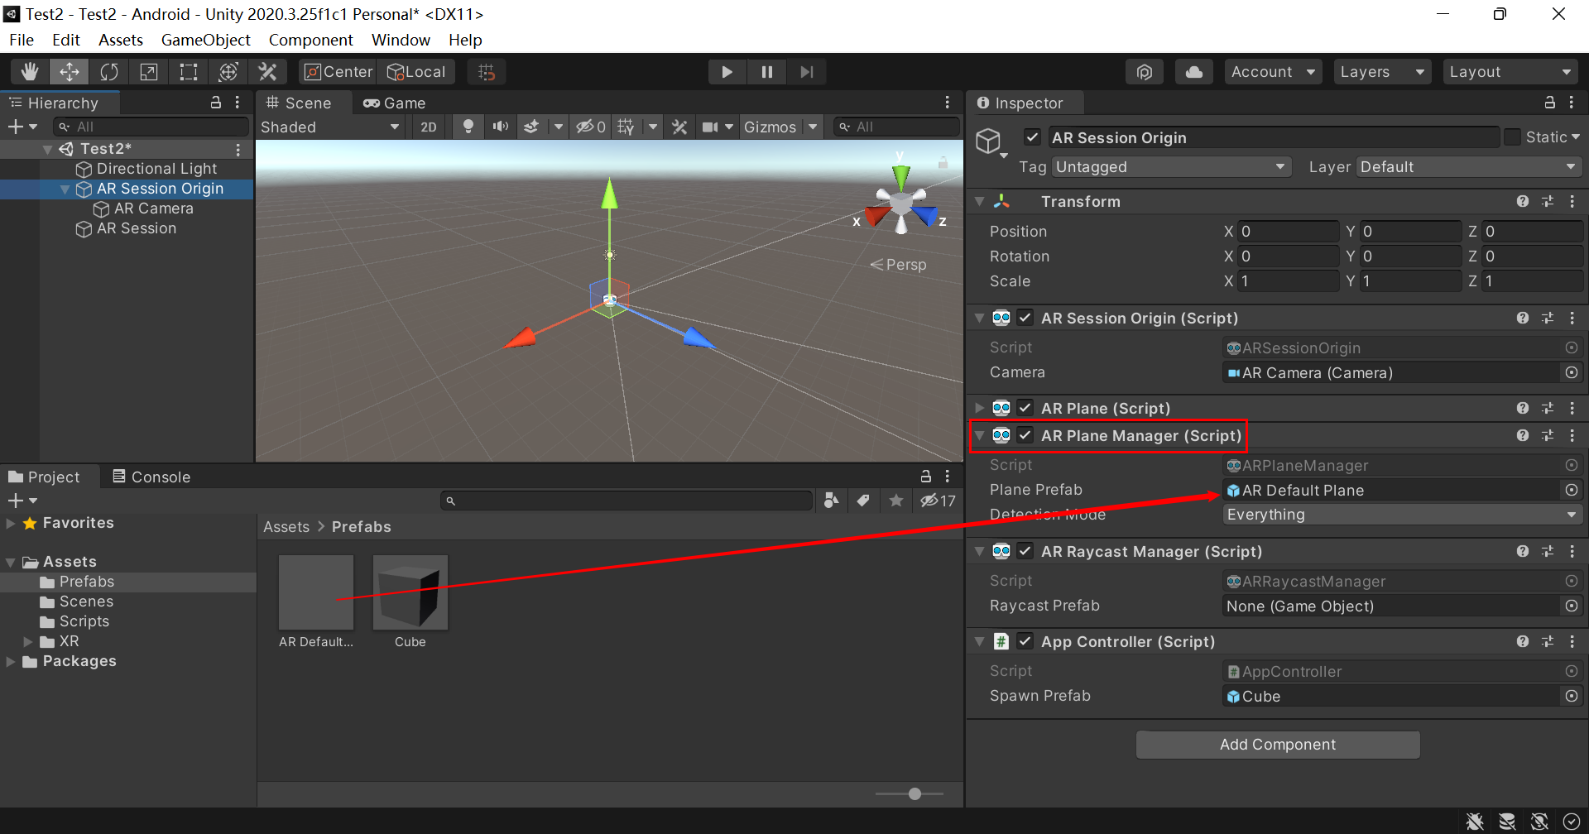Toggle scene effects icon
Viewport: 1589px width, 834px height.
coord(532,127)
